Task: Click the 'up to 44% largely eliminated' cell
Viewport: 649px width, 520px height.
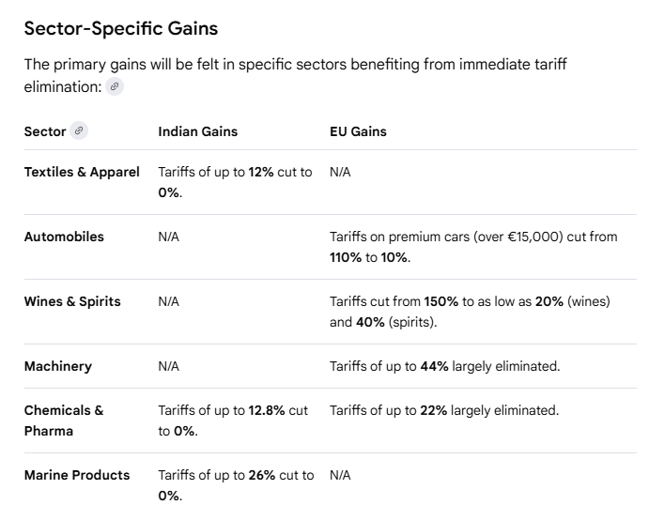Action: click(x=444, y=366)
